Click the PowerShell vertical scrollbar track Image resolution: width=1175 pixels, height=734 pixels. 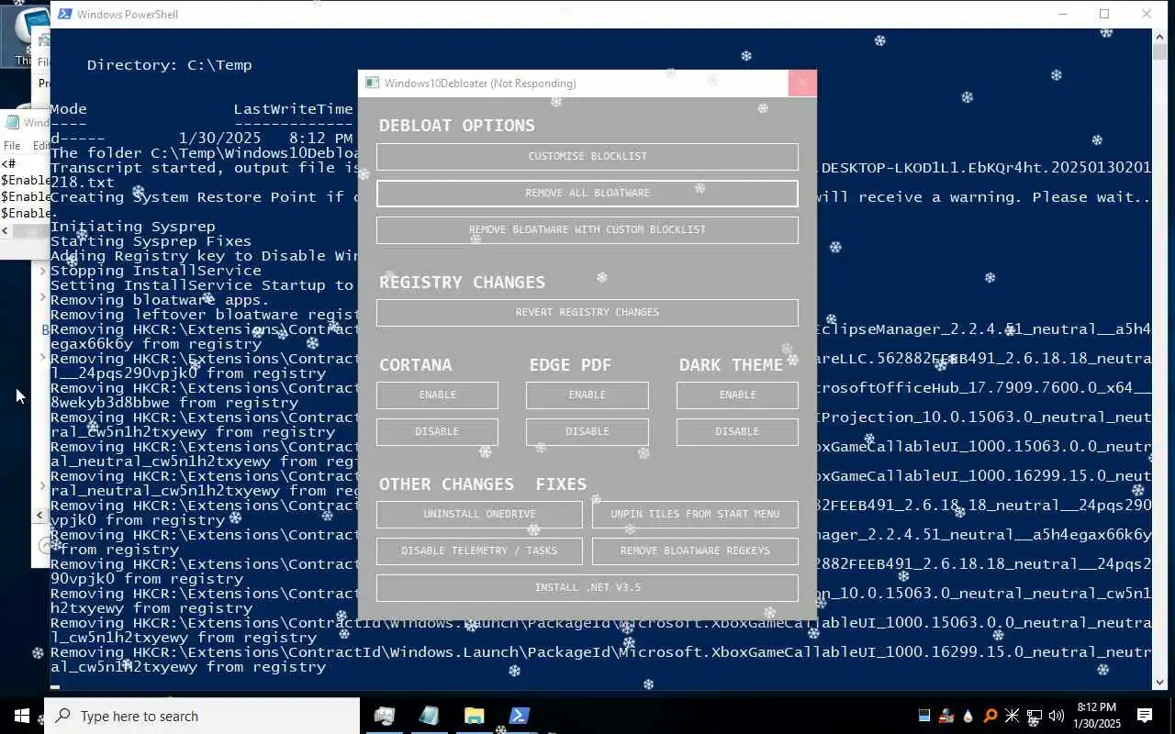click(1159, 367)
